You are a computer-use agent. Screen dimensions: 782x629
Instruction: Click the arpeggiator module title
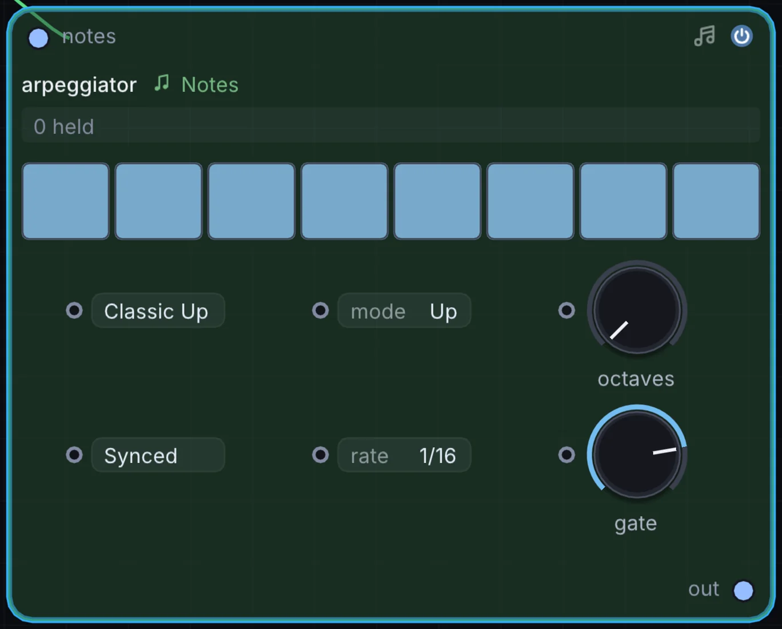click(x=79, y=85)
